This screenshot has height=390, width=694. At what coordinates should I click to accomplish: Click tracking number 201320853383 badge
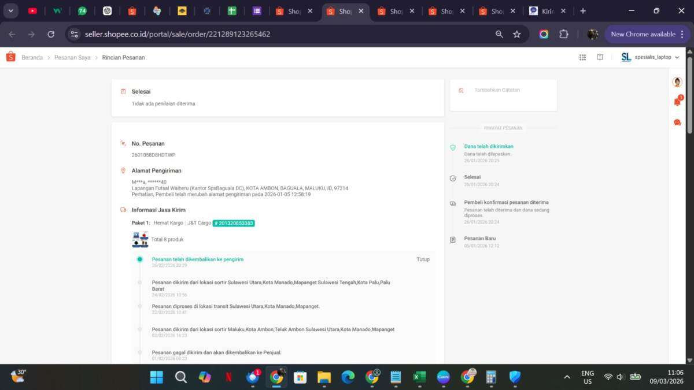(234, 223)
